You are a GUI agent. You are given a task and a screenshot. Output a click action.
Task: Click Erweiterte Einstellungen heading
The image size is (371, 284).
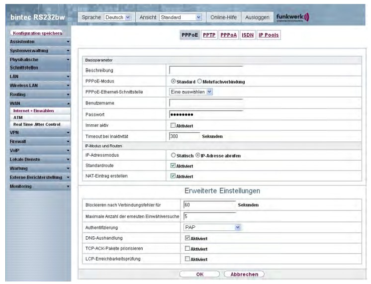point(222,191)
